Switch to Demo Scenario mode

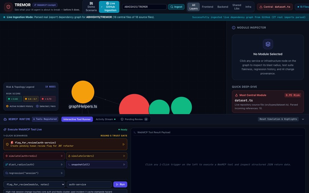click(x=91, y=7)
